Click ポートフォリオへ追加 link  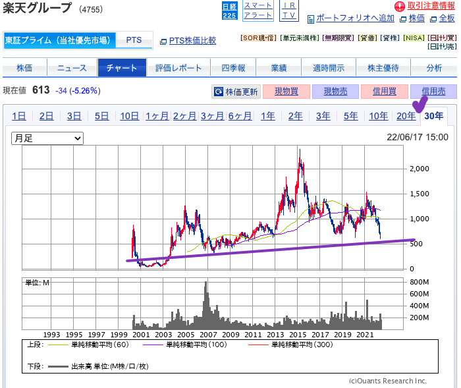tap(355, 18)
